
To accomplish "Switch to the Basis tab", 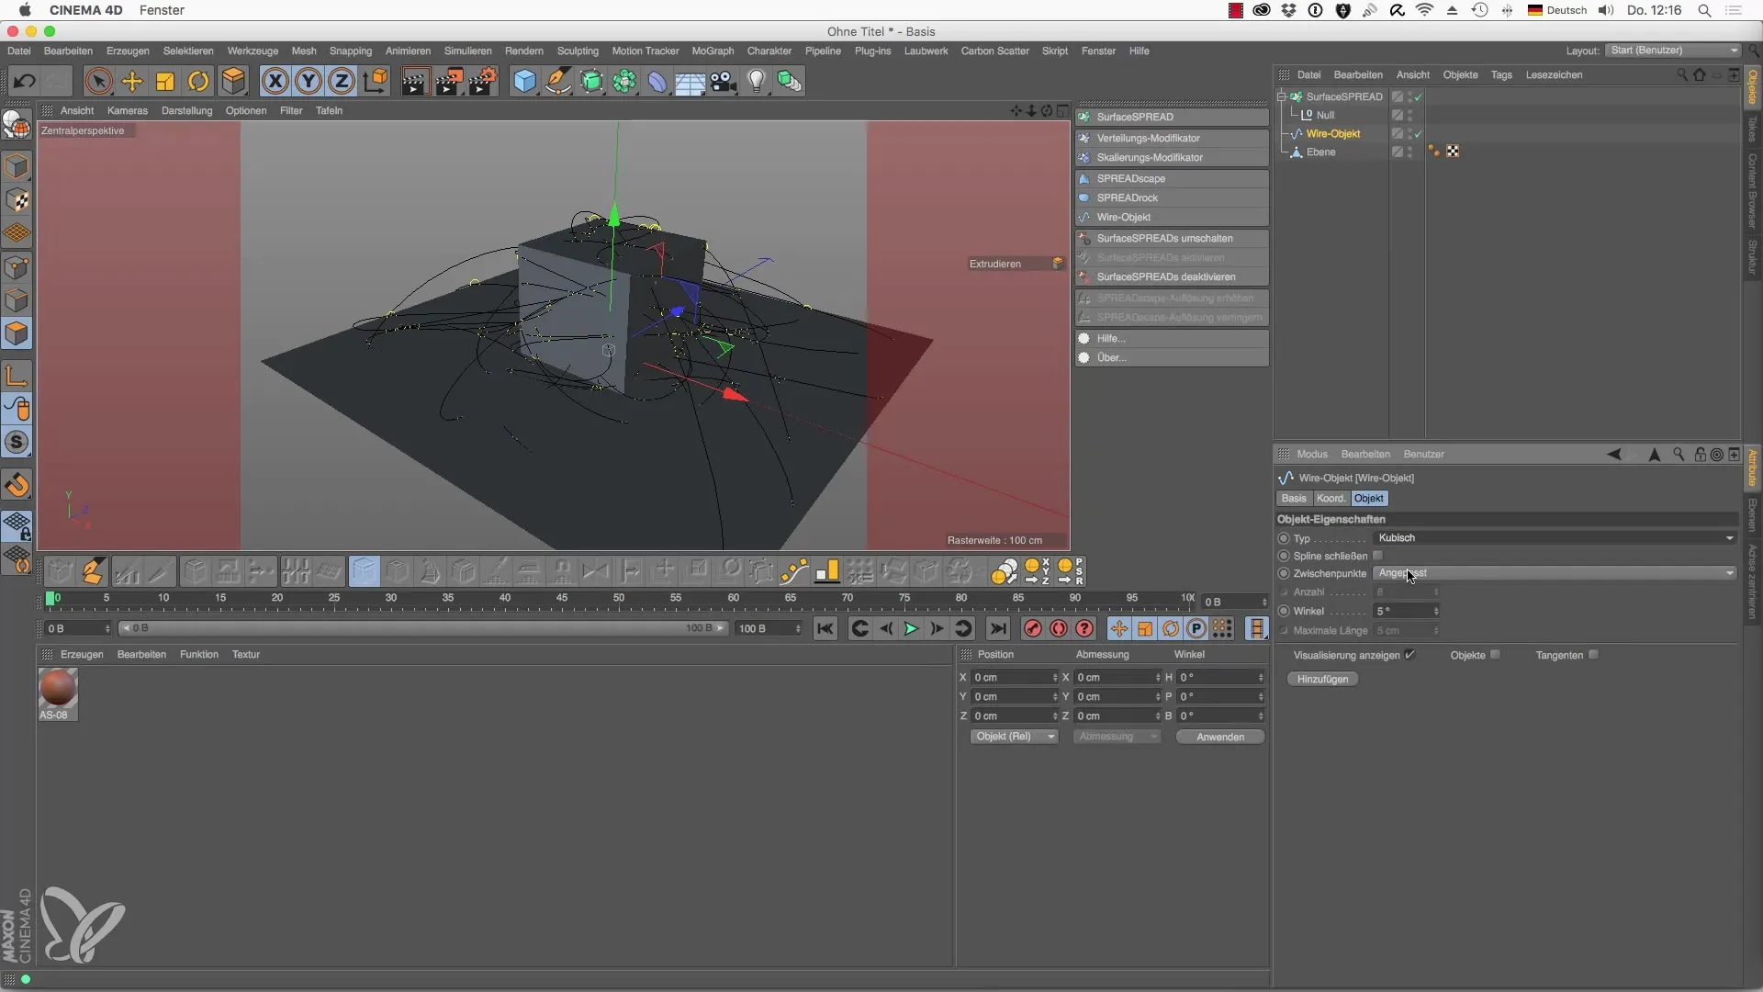I will point(1294,499).
